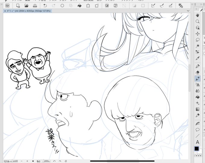Toggle Snap to Grid
This screenshot has height=163, width=205.
click(171, 6)
